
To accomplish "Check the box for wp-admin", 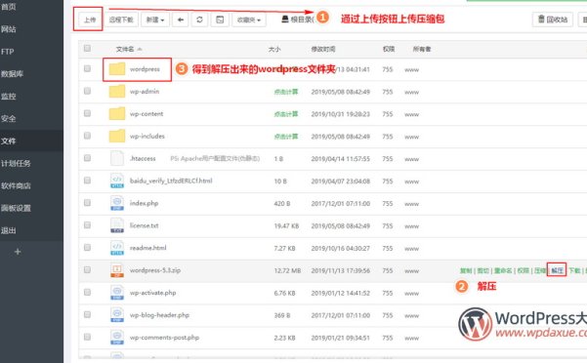I will 87,91.
